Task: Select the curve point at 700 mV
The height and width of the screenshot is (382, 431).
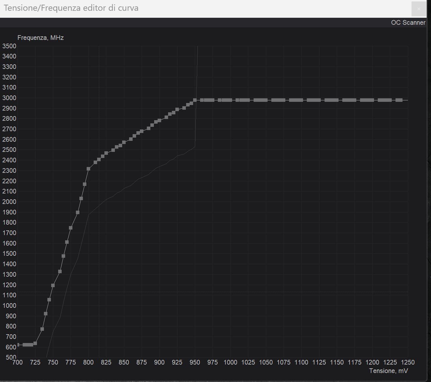Action: (18, 345)
